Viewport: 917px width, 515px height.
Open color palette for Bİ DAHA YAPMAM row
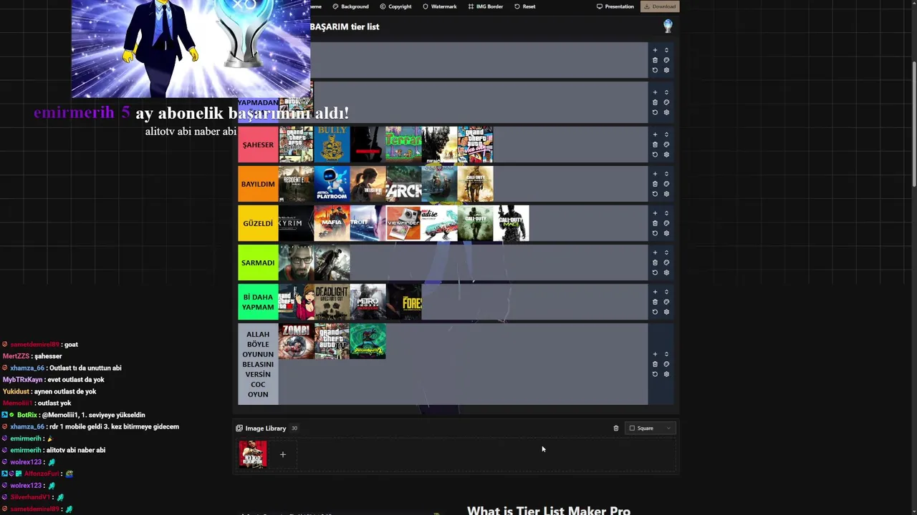[666, 302]
